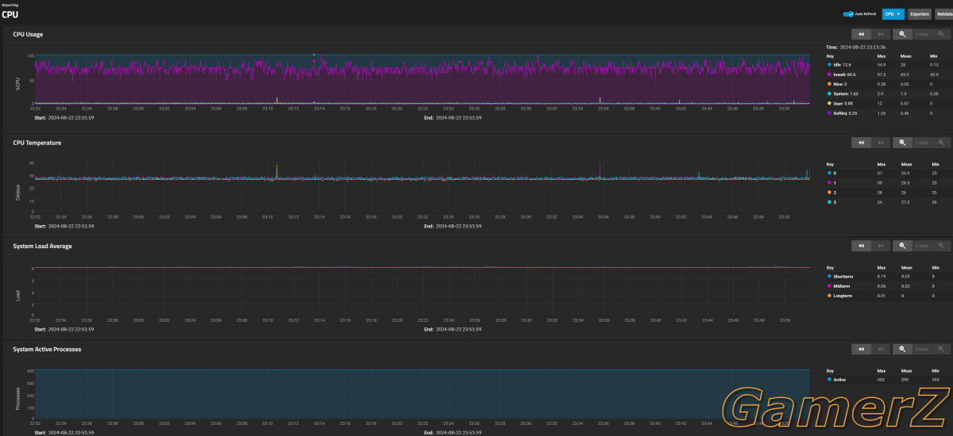Select core 3 in CPU Temperature legend
Screen dimensions: 953x436
(x=831, y=201)
